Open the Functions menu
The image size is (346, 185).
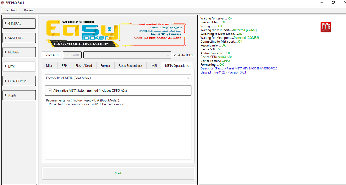point(11,10)
